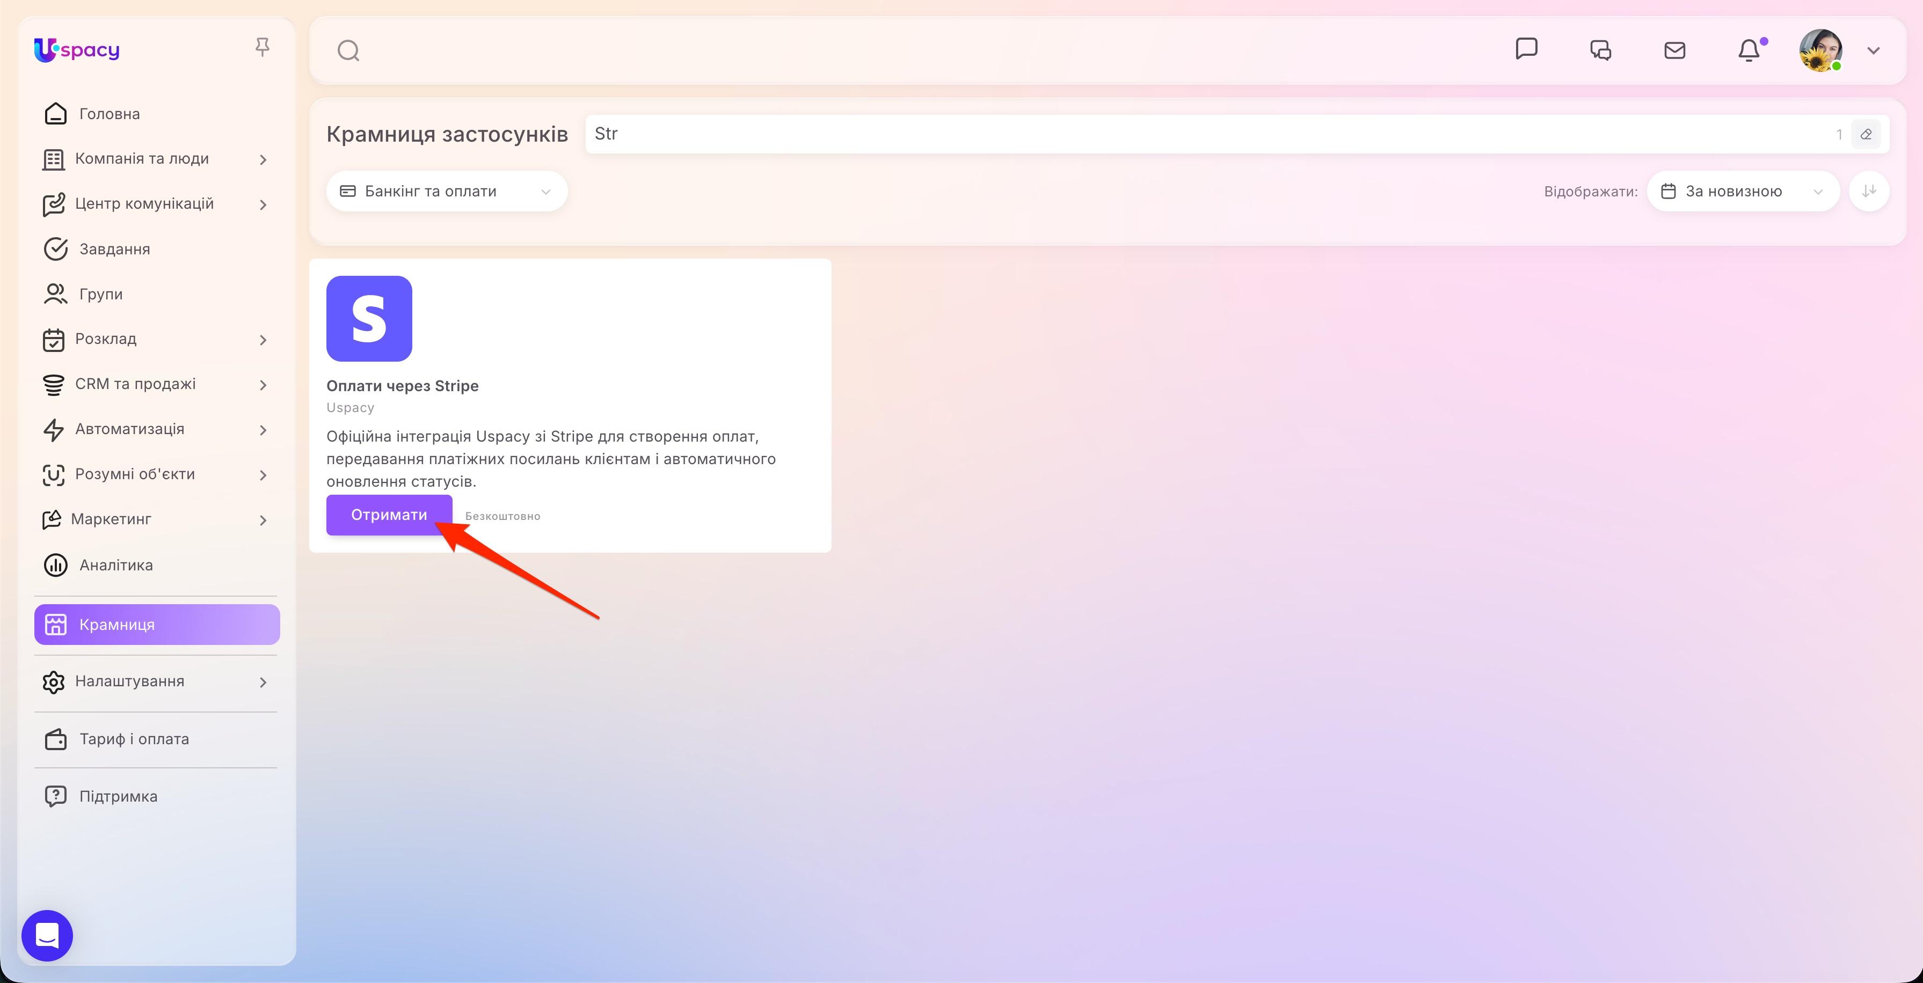Open the mail envelope icon

(x=1675, y=50)
